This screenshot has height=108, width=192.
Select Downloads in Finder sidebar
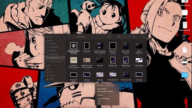(x=55, y=58)
